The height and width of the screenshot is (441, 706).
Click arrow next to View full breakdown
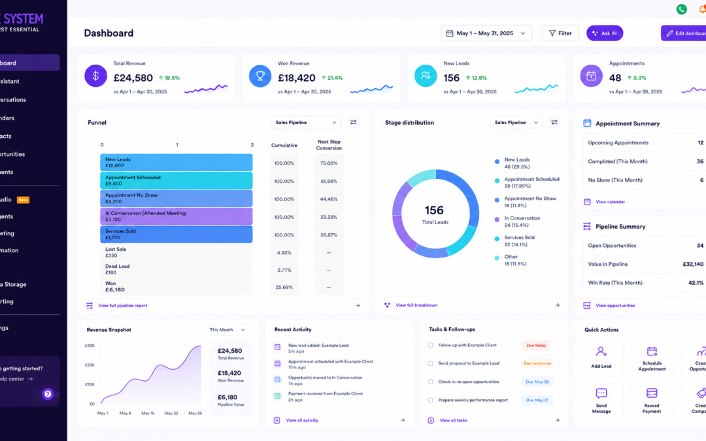point(558,305)
